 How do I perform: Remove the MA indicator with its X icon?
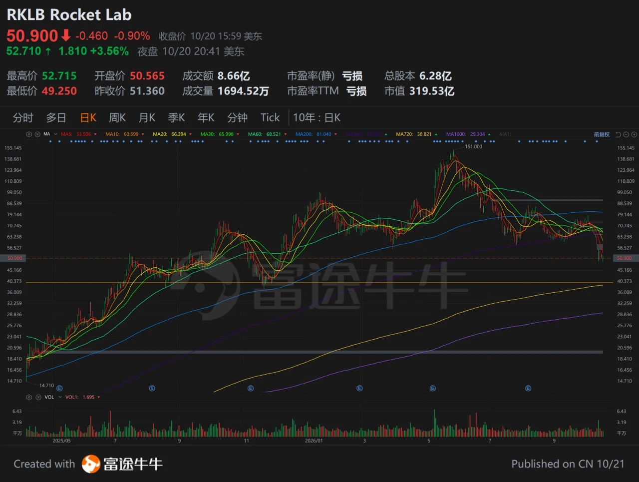point(37,134)
